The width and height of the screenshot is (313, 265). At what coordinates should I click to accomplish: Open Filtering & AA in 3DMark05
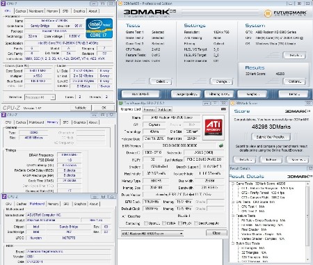pos(219,94)
